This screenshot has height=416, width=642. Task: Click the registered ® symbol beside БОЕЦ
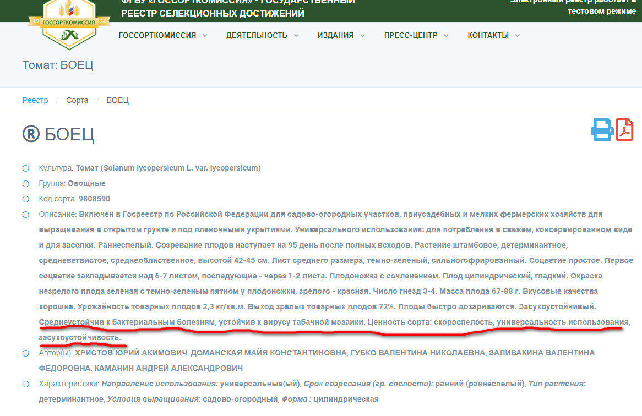coord(31,134)
